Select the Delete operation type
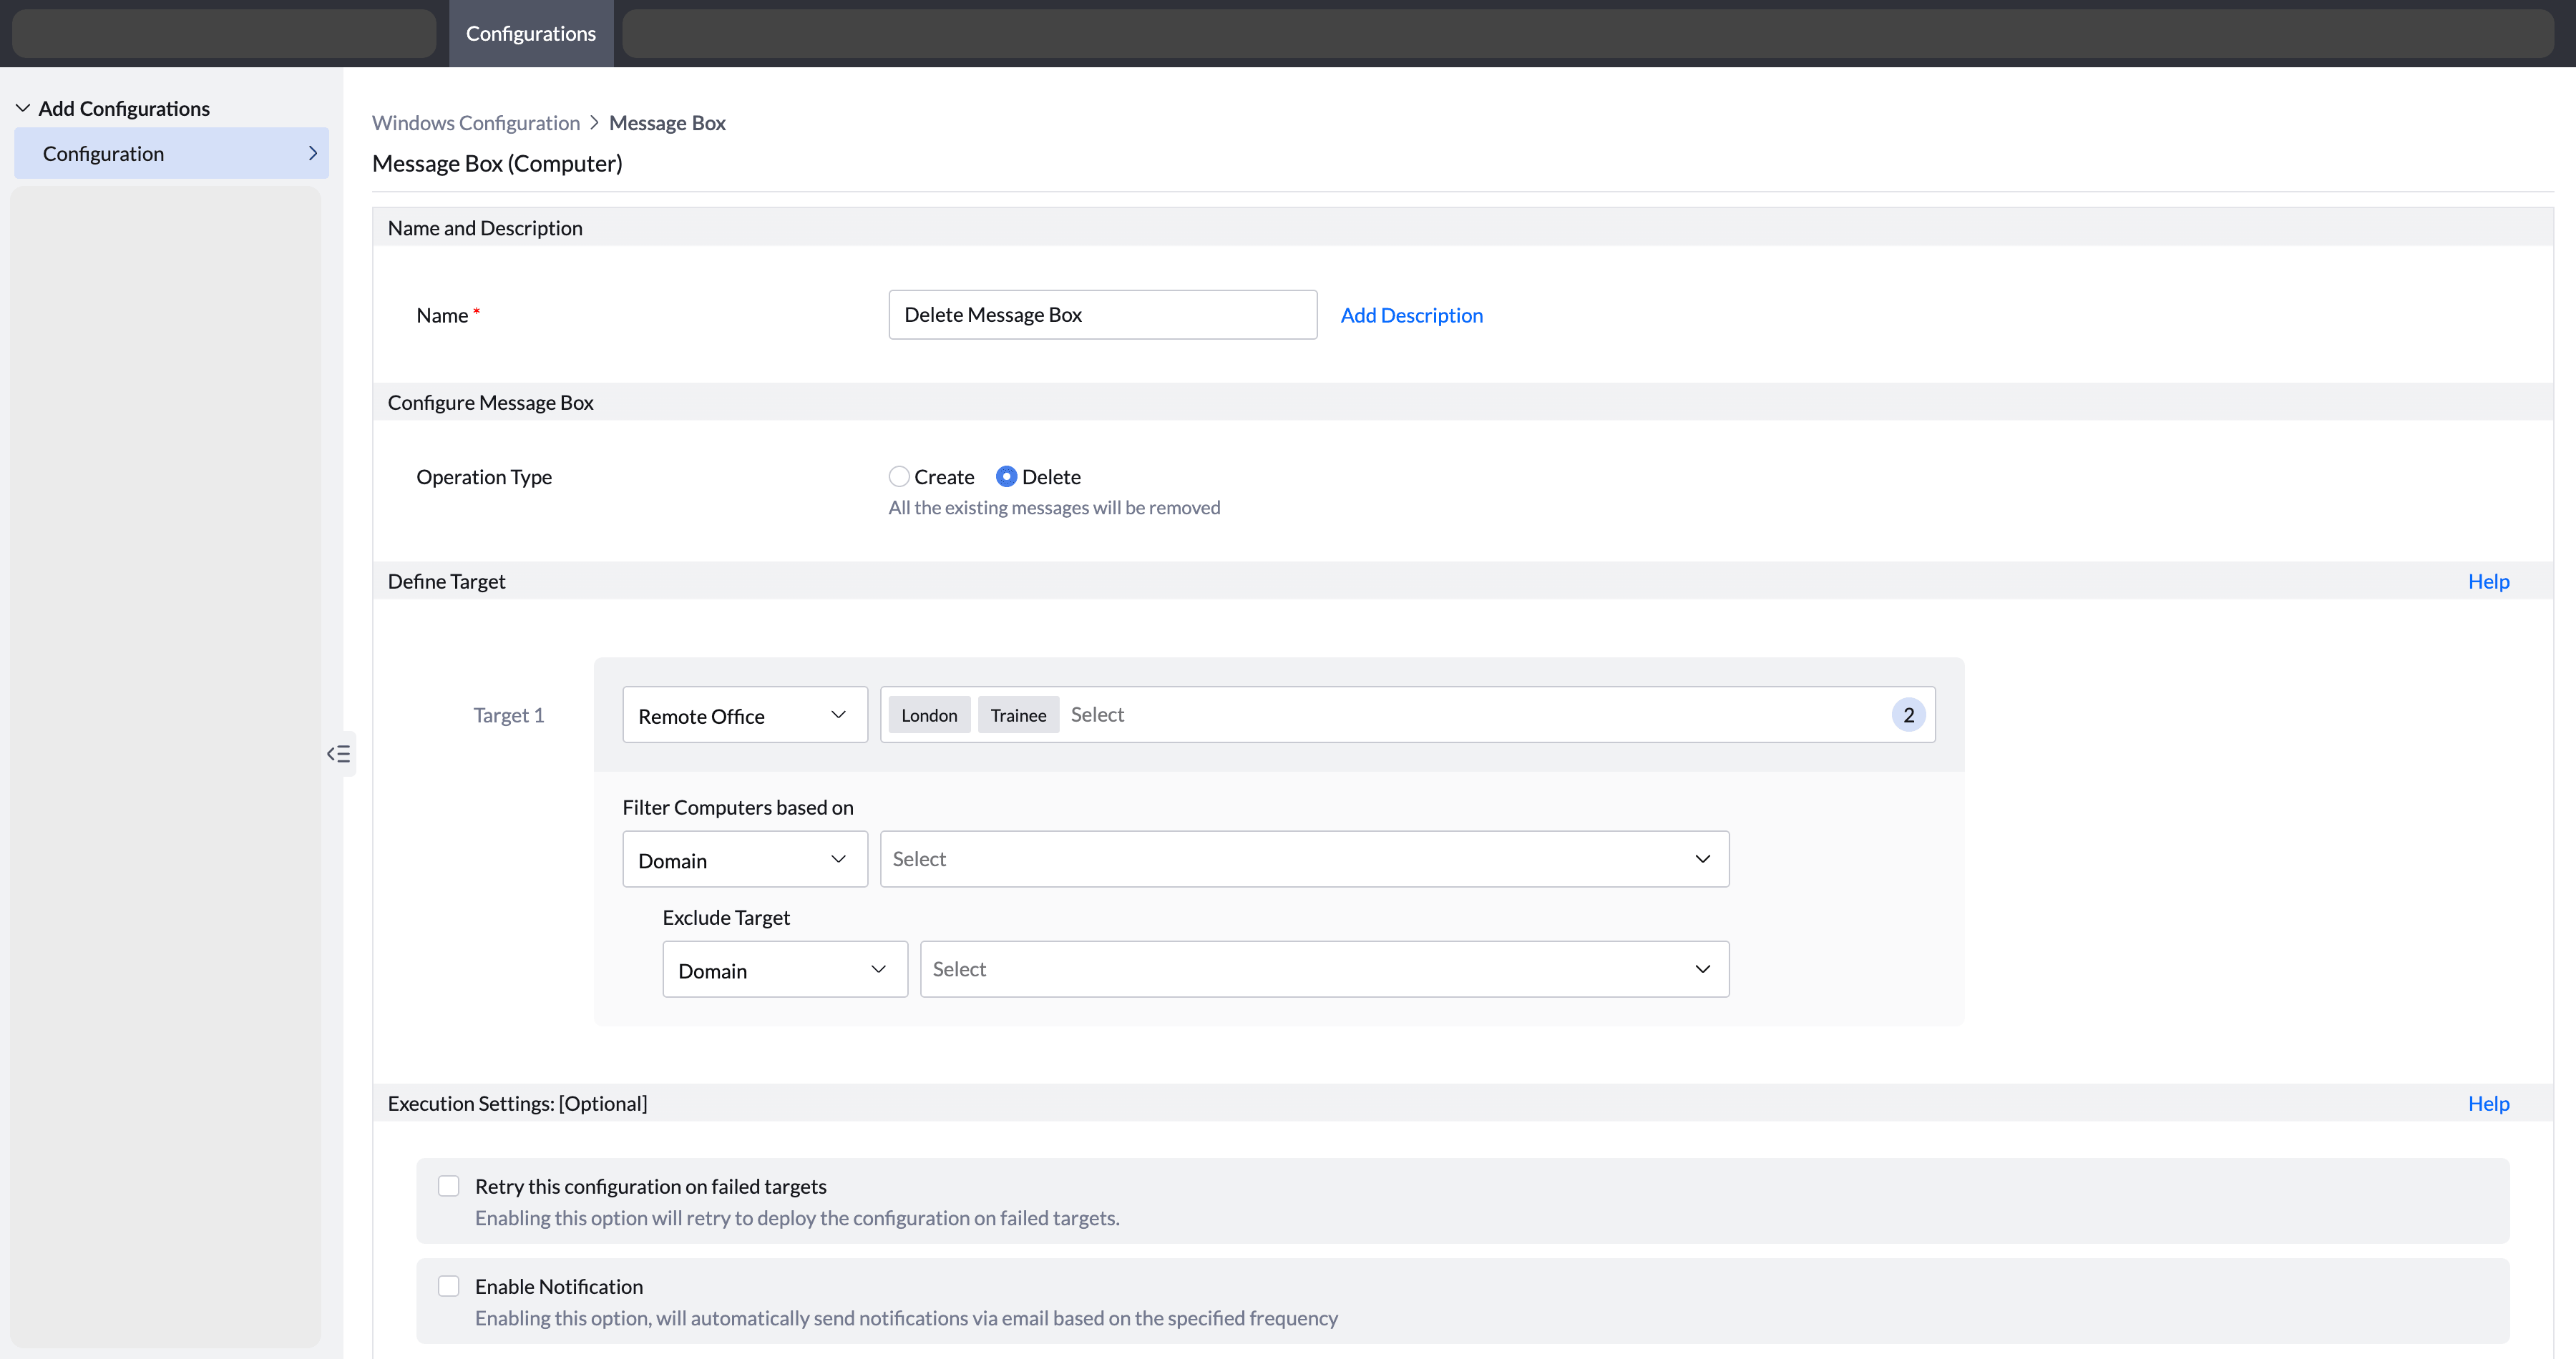 (x=1006, y=476)
